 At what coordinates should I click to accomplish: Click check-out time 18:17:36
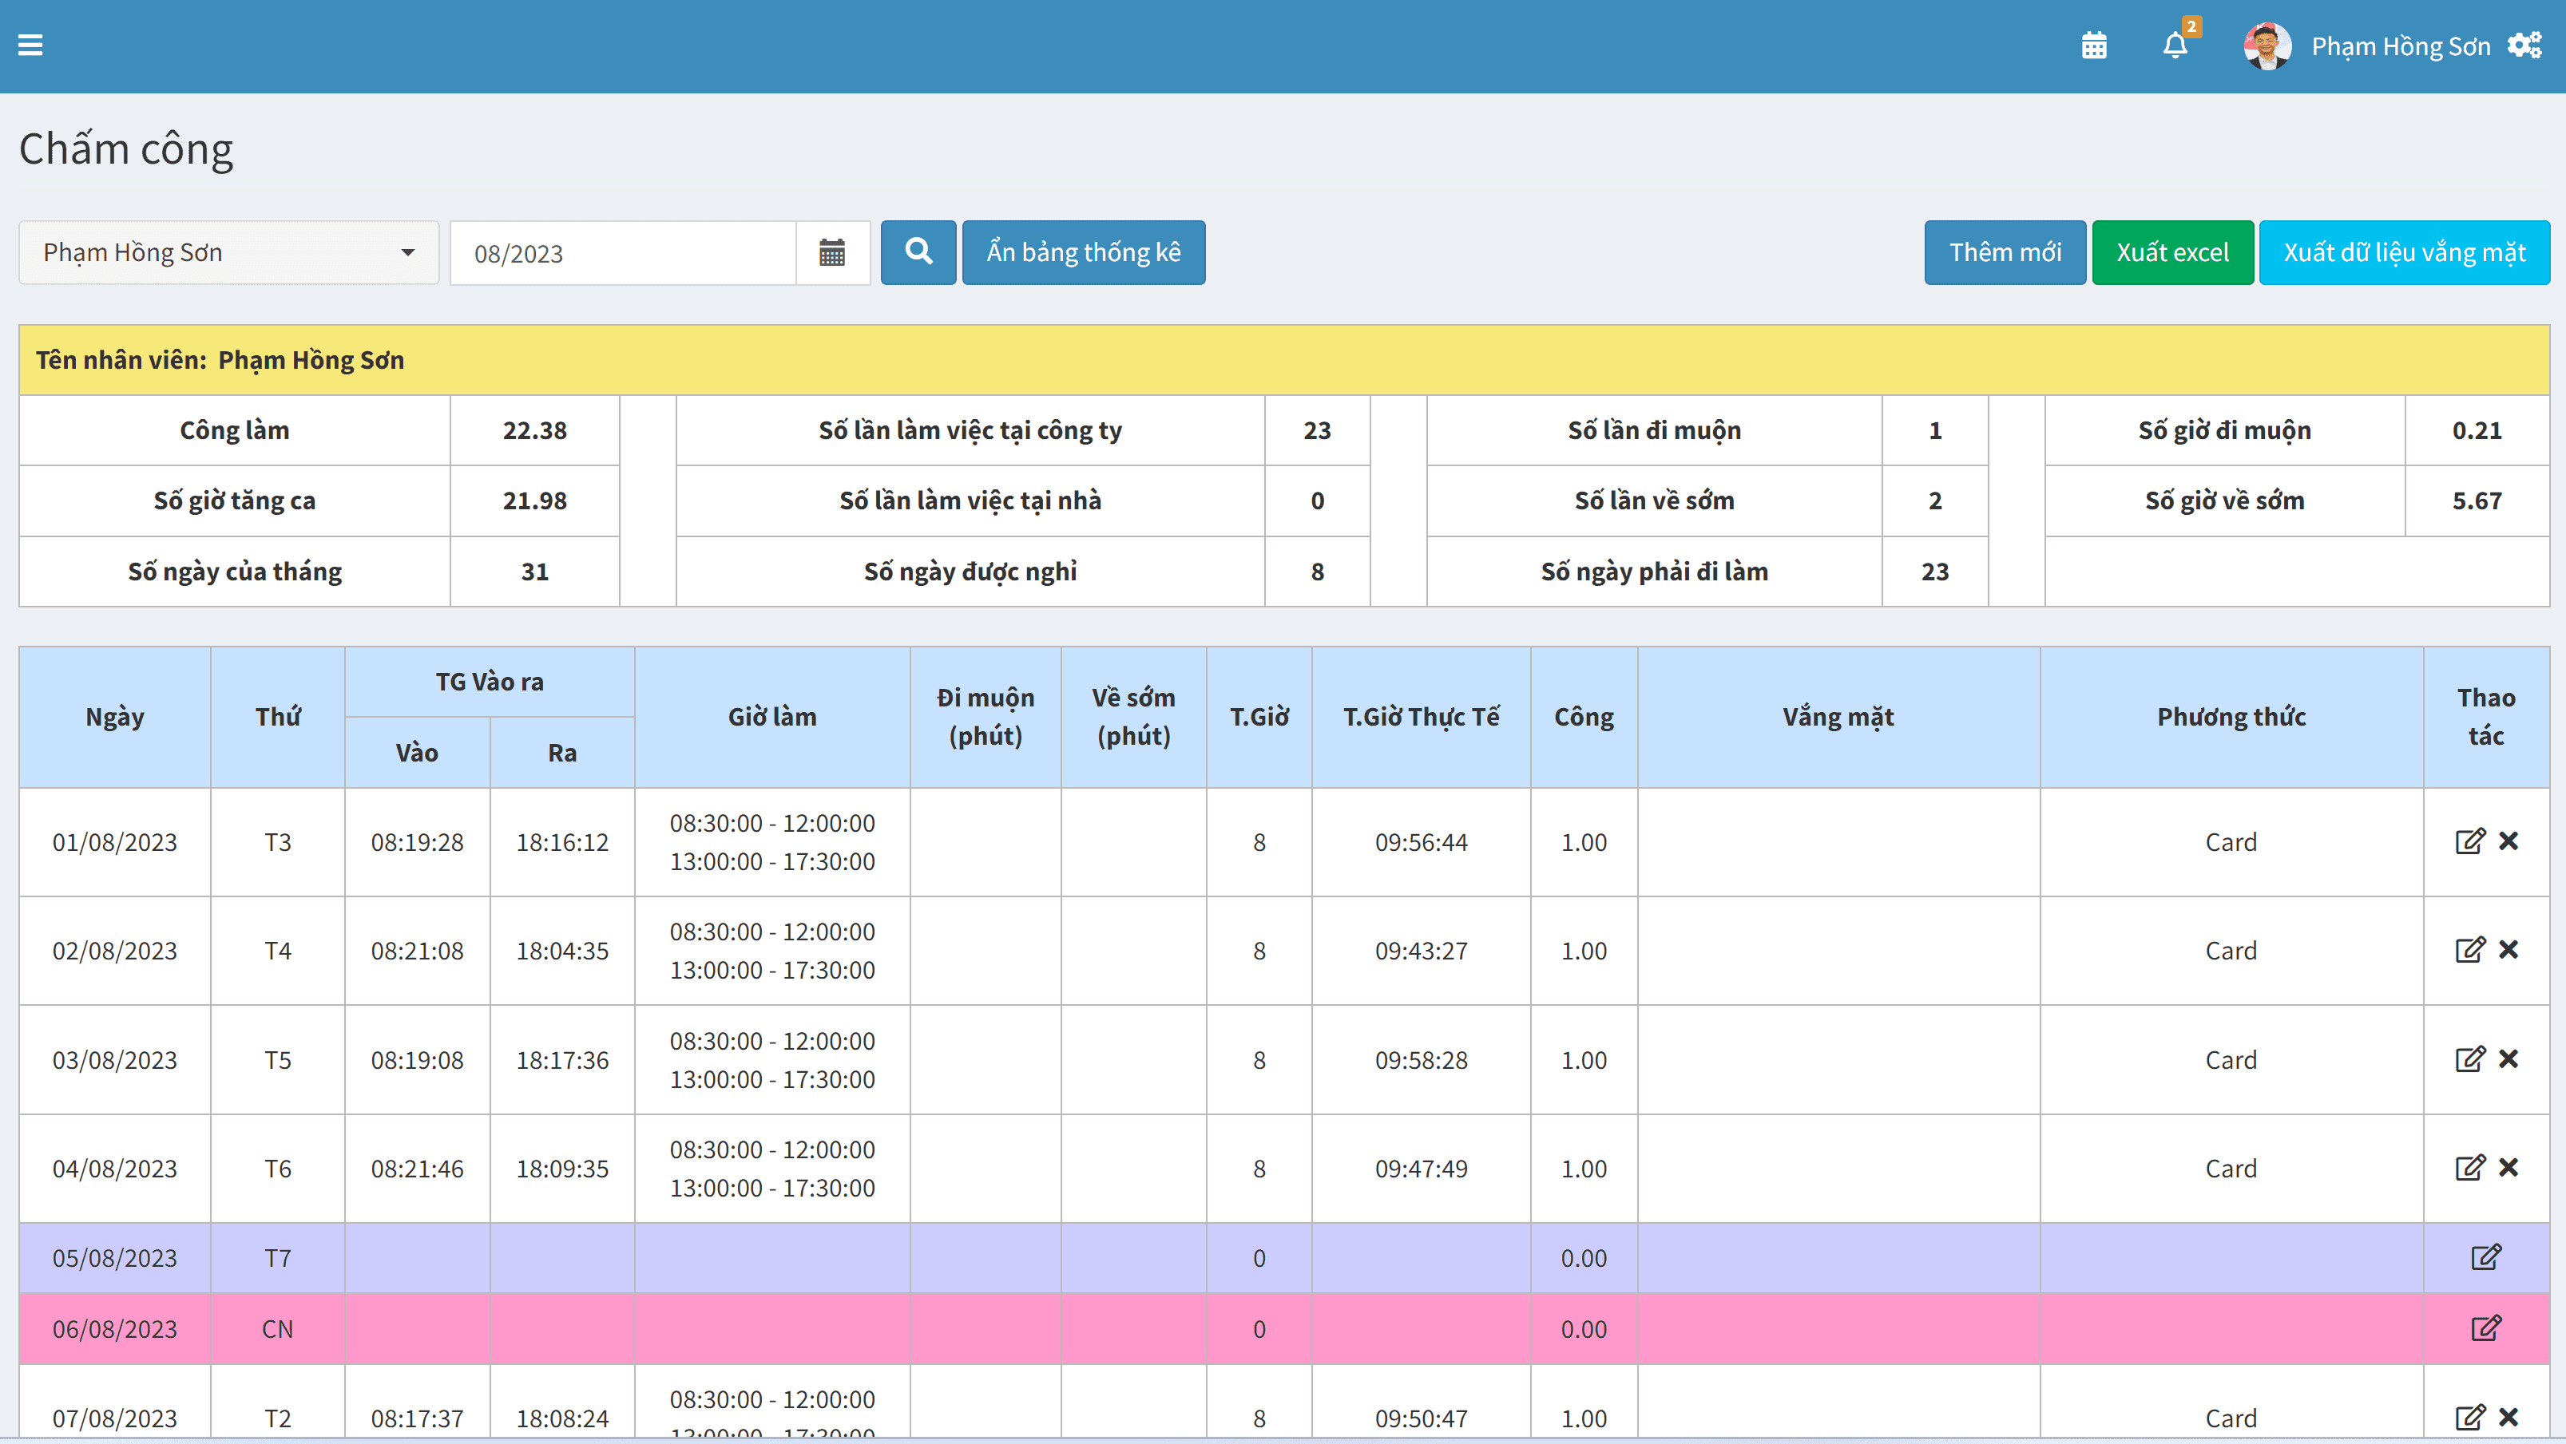[x=561, y=1061]
